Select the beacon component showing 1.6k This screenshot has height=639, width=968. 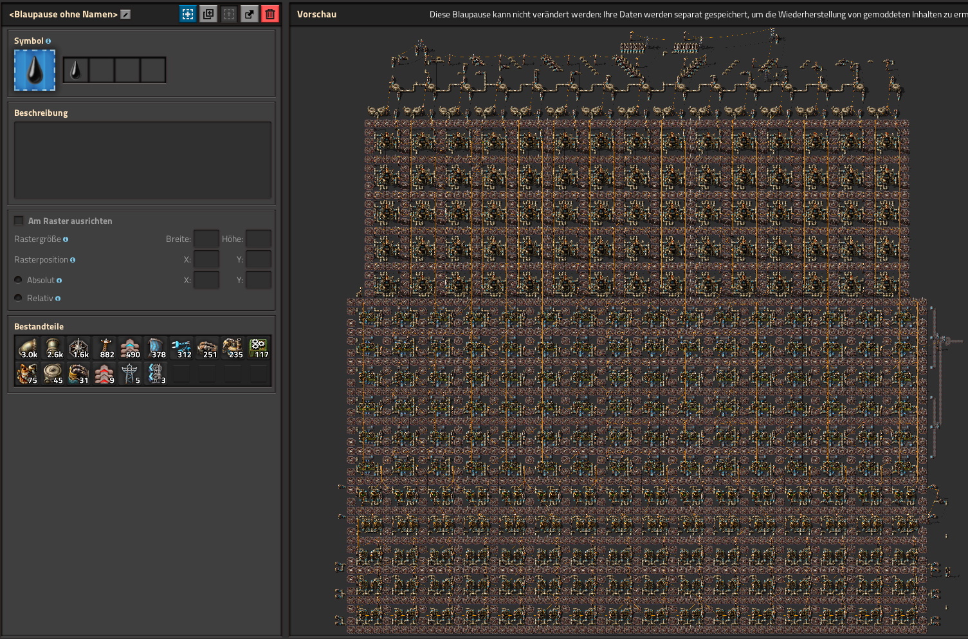click(79, 348)
